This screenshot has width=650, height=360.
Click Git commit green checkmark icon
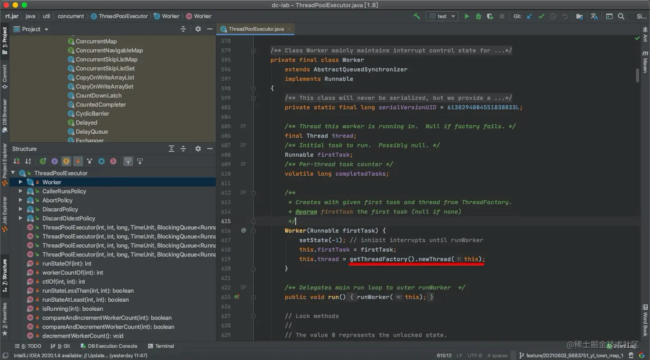click(541, 16)
